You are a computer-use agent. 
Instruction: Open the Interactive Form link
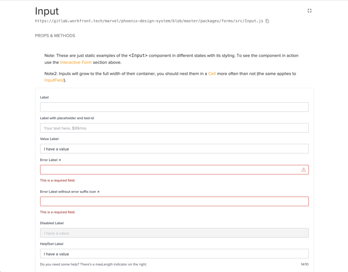76,62
